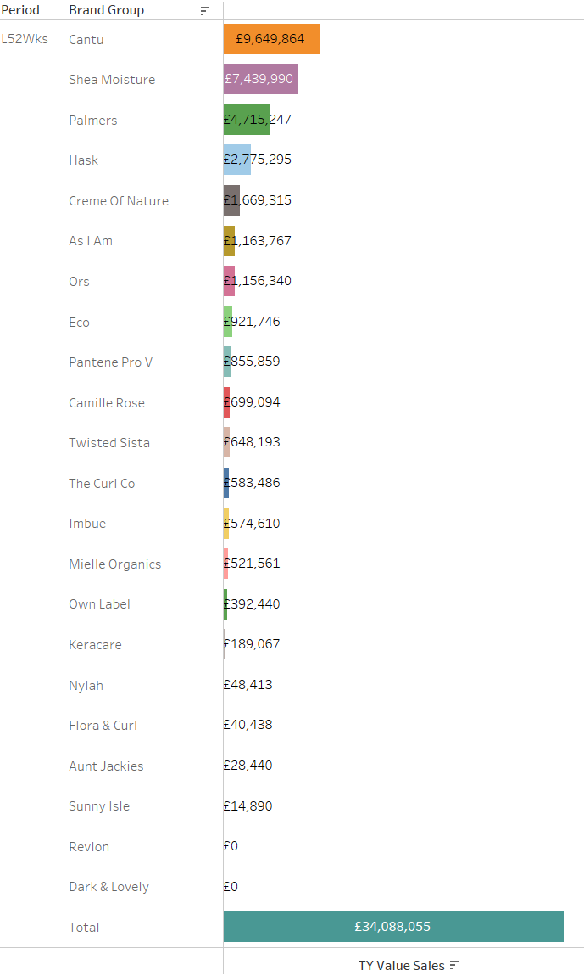
Task: Click the sort icon next to TY Value Sales
Action: click(x=454, y=965)
